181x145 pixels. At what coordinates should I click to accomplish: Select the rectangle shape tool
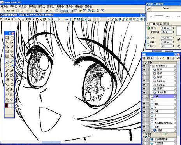coord(12,84)
